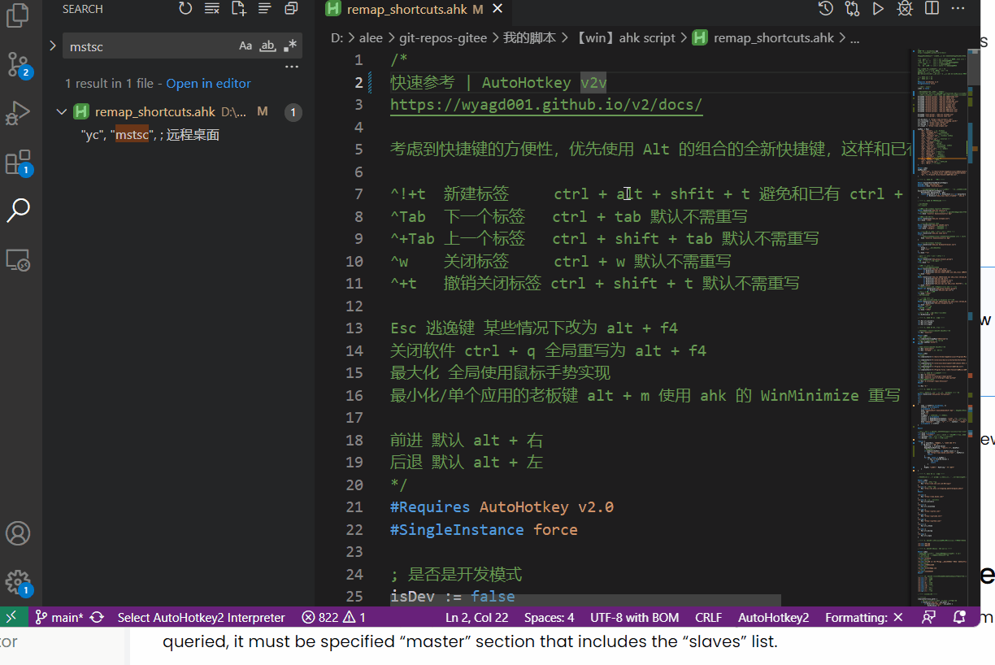Toggle Match Case in search box

[245, 46]
